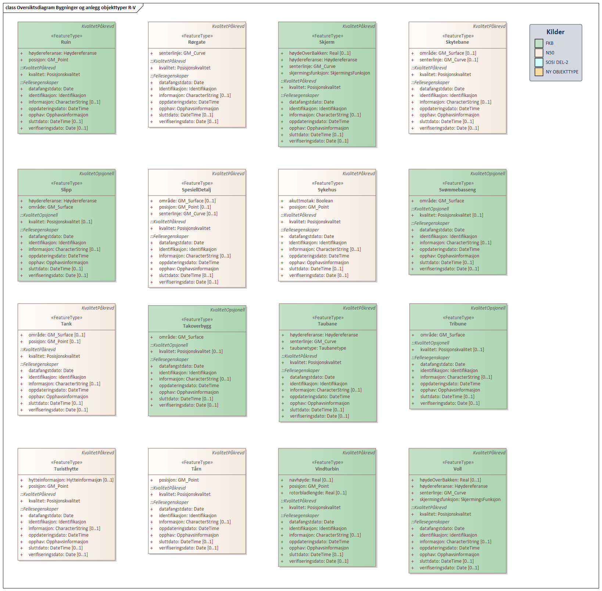
Task: Click senterlinje: GM_Curve [0..1] in SpesiellDetalj
Action: (x=188, y=214)
